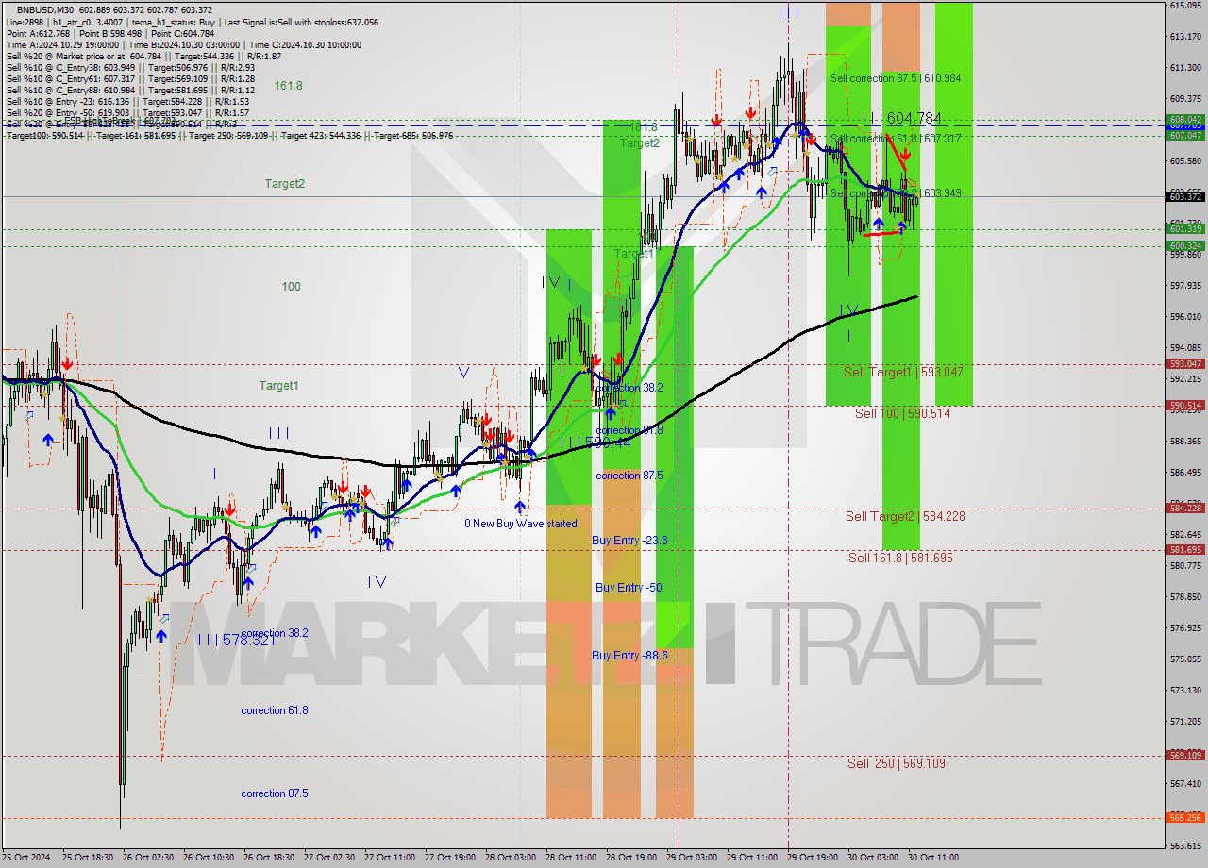Click the 'Sell Target2 | 584.228' label
The width and height of the screenshot is (1208, 868).
click(905, 516)
